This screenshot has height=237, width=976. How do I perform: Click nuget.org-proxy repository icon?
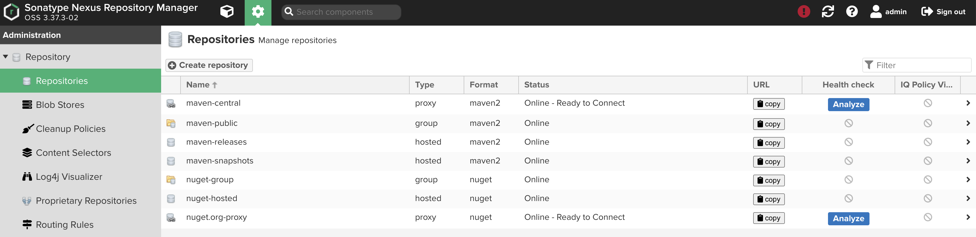(171, 218)
